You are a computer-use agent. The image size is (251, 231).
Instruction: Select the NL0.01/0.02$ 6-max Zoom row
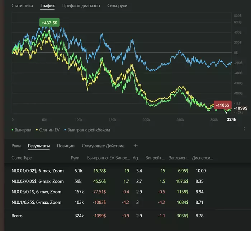[x=38, y=171]
